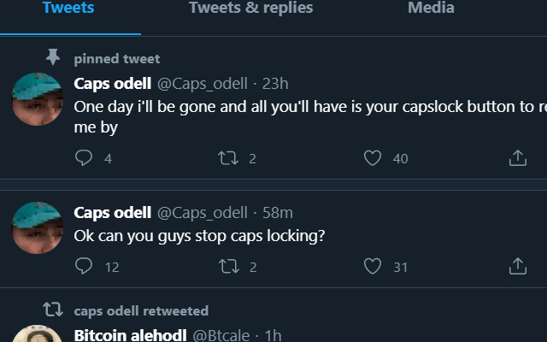This screenshot has height=342, width=547.
Task: Switch to the Tweets tab
Action: pyautogui.click(x=68, y=9)
